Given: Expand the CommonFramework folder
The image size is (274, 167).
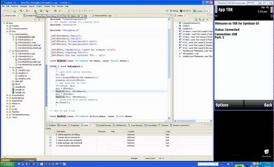Looking at the screenshot, I should click(7, 29).
